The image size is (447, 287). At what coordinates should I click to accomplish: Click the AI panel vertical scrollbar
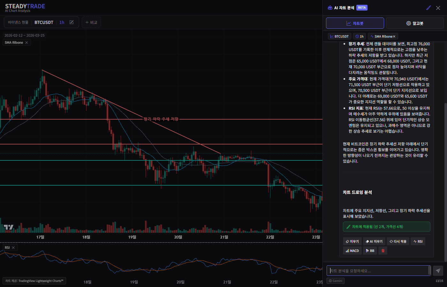[x=445, y=182]
